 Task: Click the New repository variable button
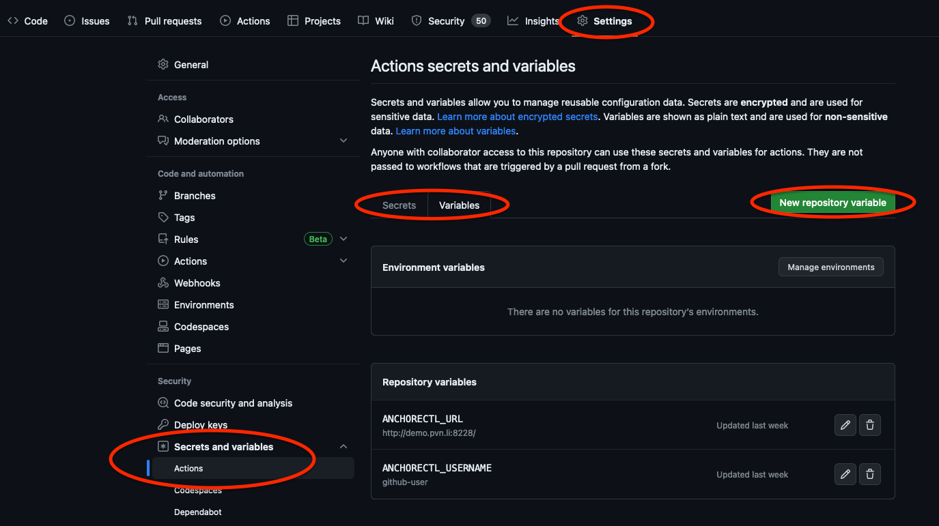point(832,203)
